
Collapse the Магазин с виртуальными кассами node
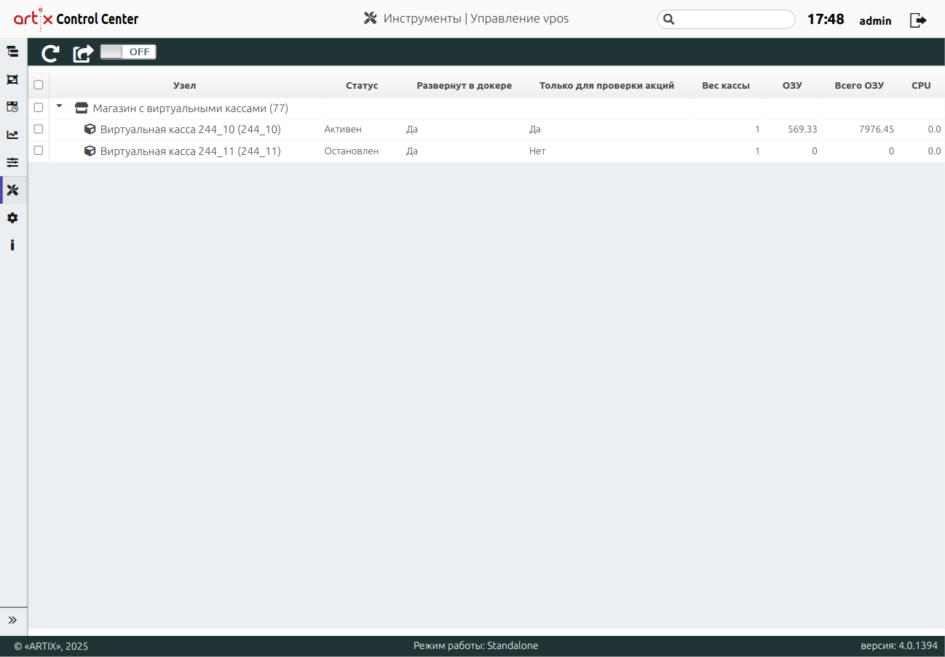pyautogui.click(x=60, y=108)
